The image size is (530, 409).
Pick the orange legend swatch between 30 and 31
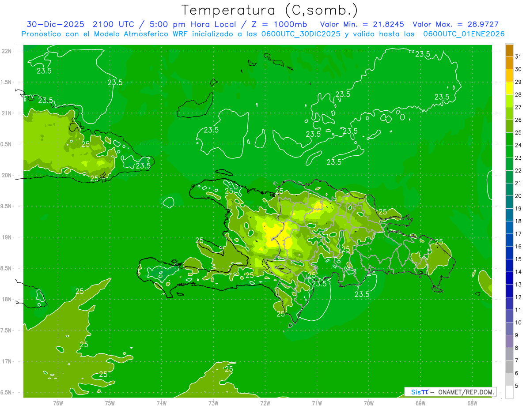pyautogui.click(x=509, y=63)
